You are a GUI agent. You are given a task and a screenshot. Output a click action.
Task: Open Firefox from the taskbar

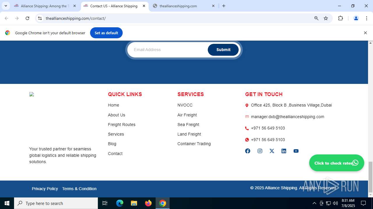tap(148, 203)
